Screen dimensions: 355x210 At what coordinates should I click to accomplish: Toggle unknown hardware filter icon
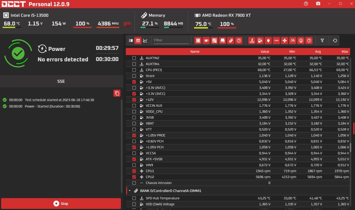tap(239, 41)
